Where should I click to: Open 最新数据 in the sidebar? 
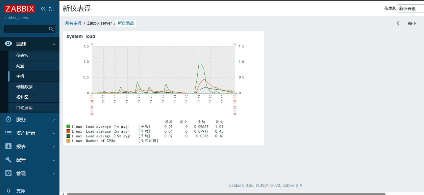pos(24,87)
